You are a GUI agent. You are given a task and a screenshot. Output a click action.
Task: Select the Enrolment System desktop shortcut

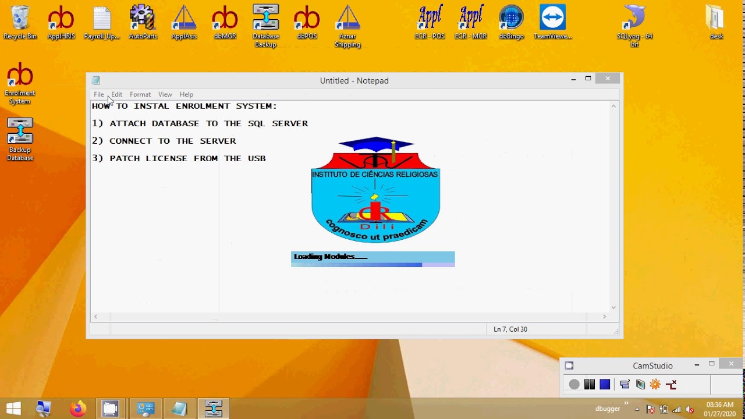click(20, 84)
